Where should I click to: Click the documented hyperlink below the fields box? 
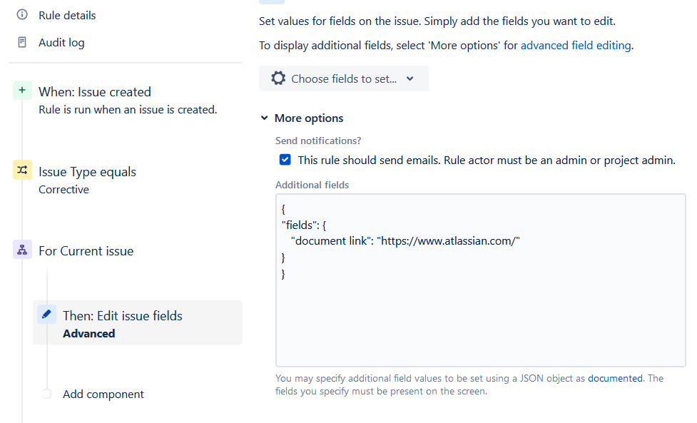point(615,378)
